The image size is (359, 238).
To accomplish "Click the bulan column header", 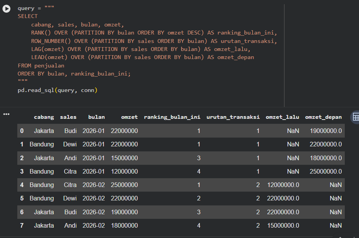I will click(x=96, y=117).
